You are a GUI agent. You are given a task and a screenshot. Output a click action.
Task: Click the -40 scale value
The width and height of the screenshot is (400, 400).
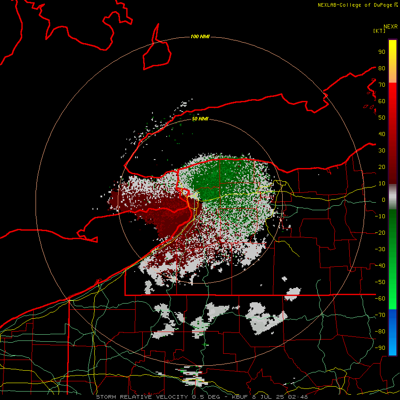380,266
